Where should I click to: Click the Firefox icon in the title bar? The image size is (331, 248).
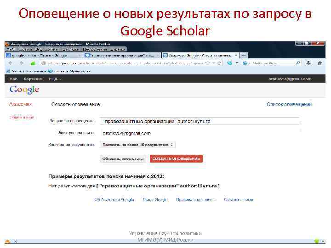click(x=7, y=44)
